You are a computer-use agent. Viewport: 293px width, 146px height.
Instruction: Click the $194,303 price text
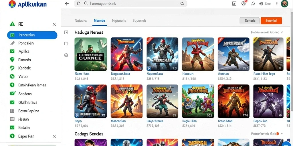click(189, 79)
